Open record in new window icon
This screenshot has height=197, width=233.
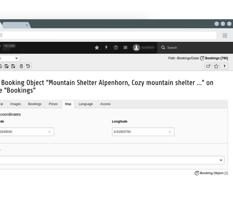point(208,66)
